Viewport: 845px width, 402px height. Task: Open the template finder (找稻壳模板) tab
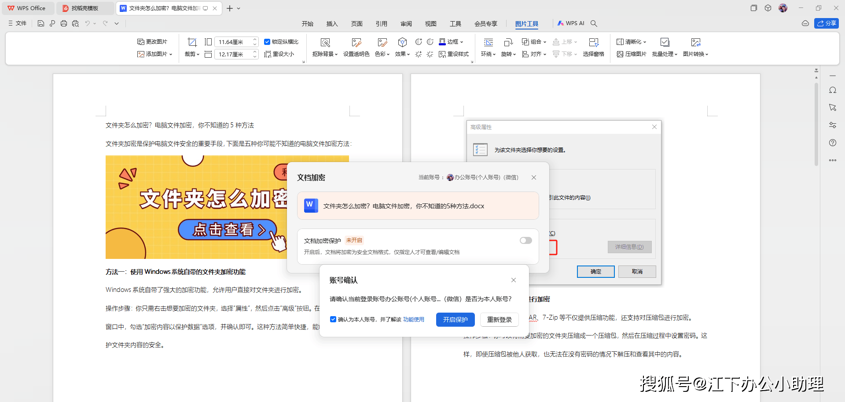(x=85, y=8)
